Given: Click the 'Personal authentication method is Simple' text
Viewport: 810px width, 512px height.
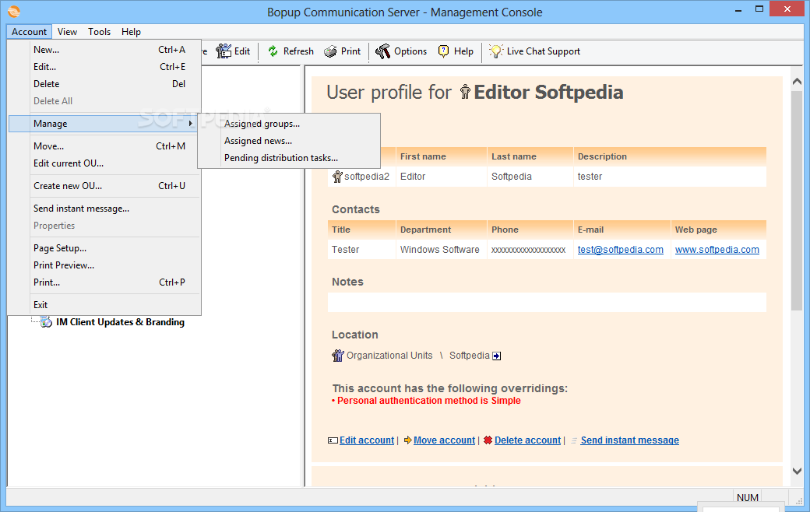Looking at the screenshot, I should click(429, 401).
